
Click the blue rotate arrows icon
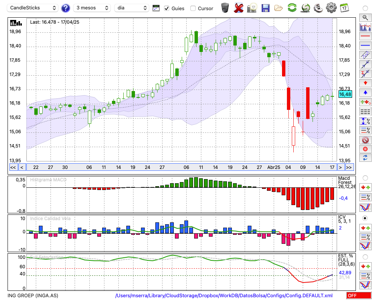click(365, 158)
